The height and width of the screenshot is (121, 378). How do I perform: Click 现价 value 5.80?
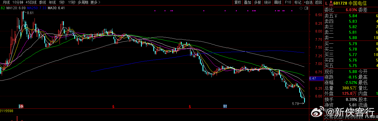pos(353,72)
